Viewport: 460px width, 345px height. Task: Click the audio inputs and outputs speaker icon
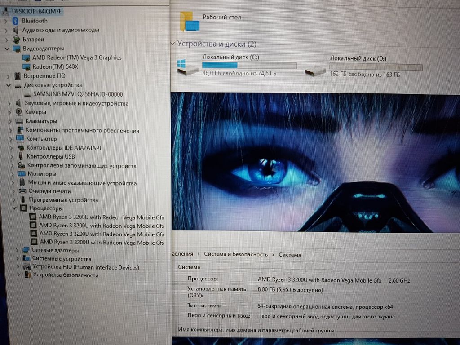pos(16,30)
